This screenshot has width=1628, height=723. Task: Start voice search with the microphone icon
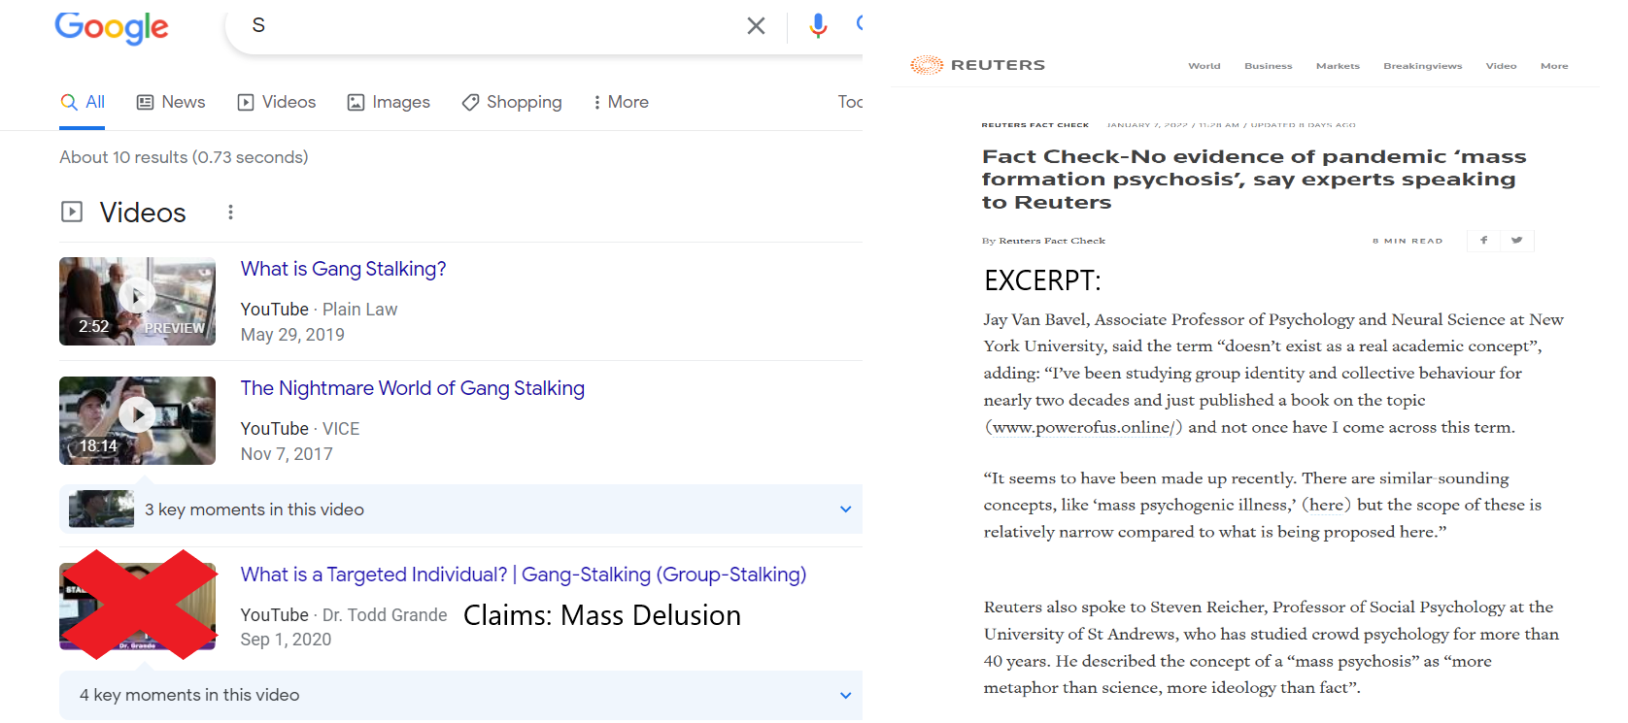pyautogui.click(x=818, y=26)
